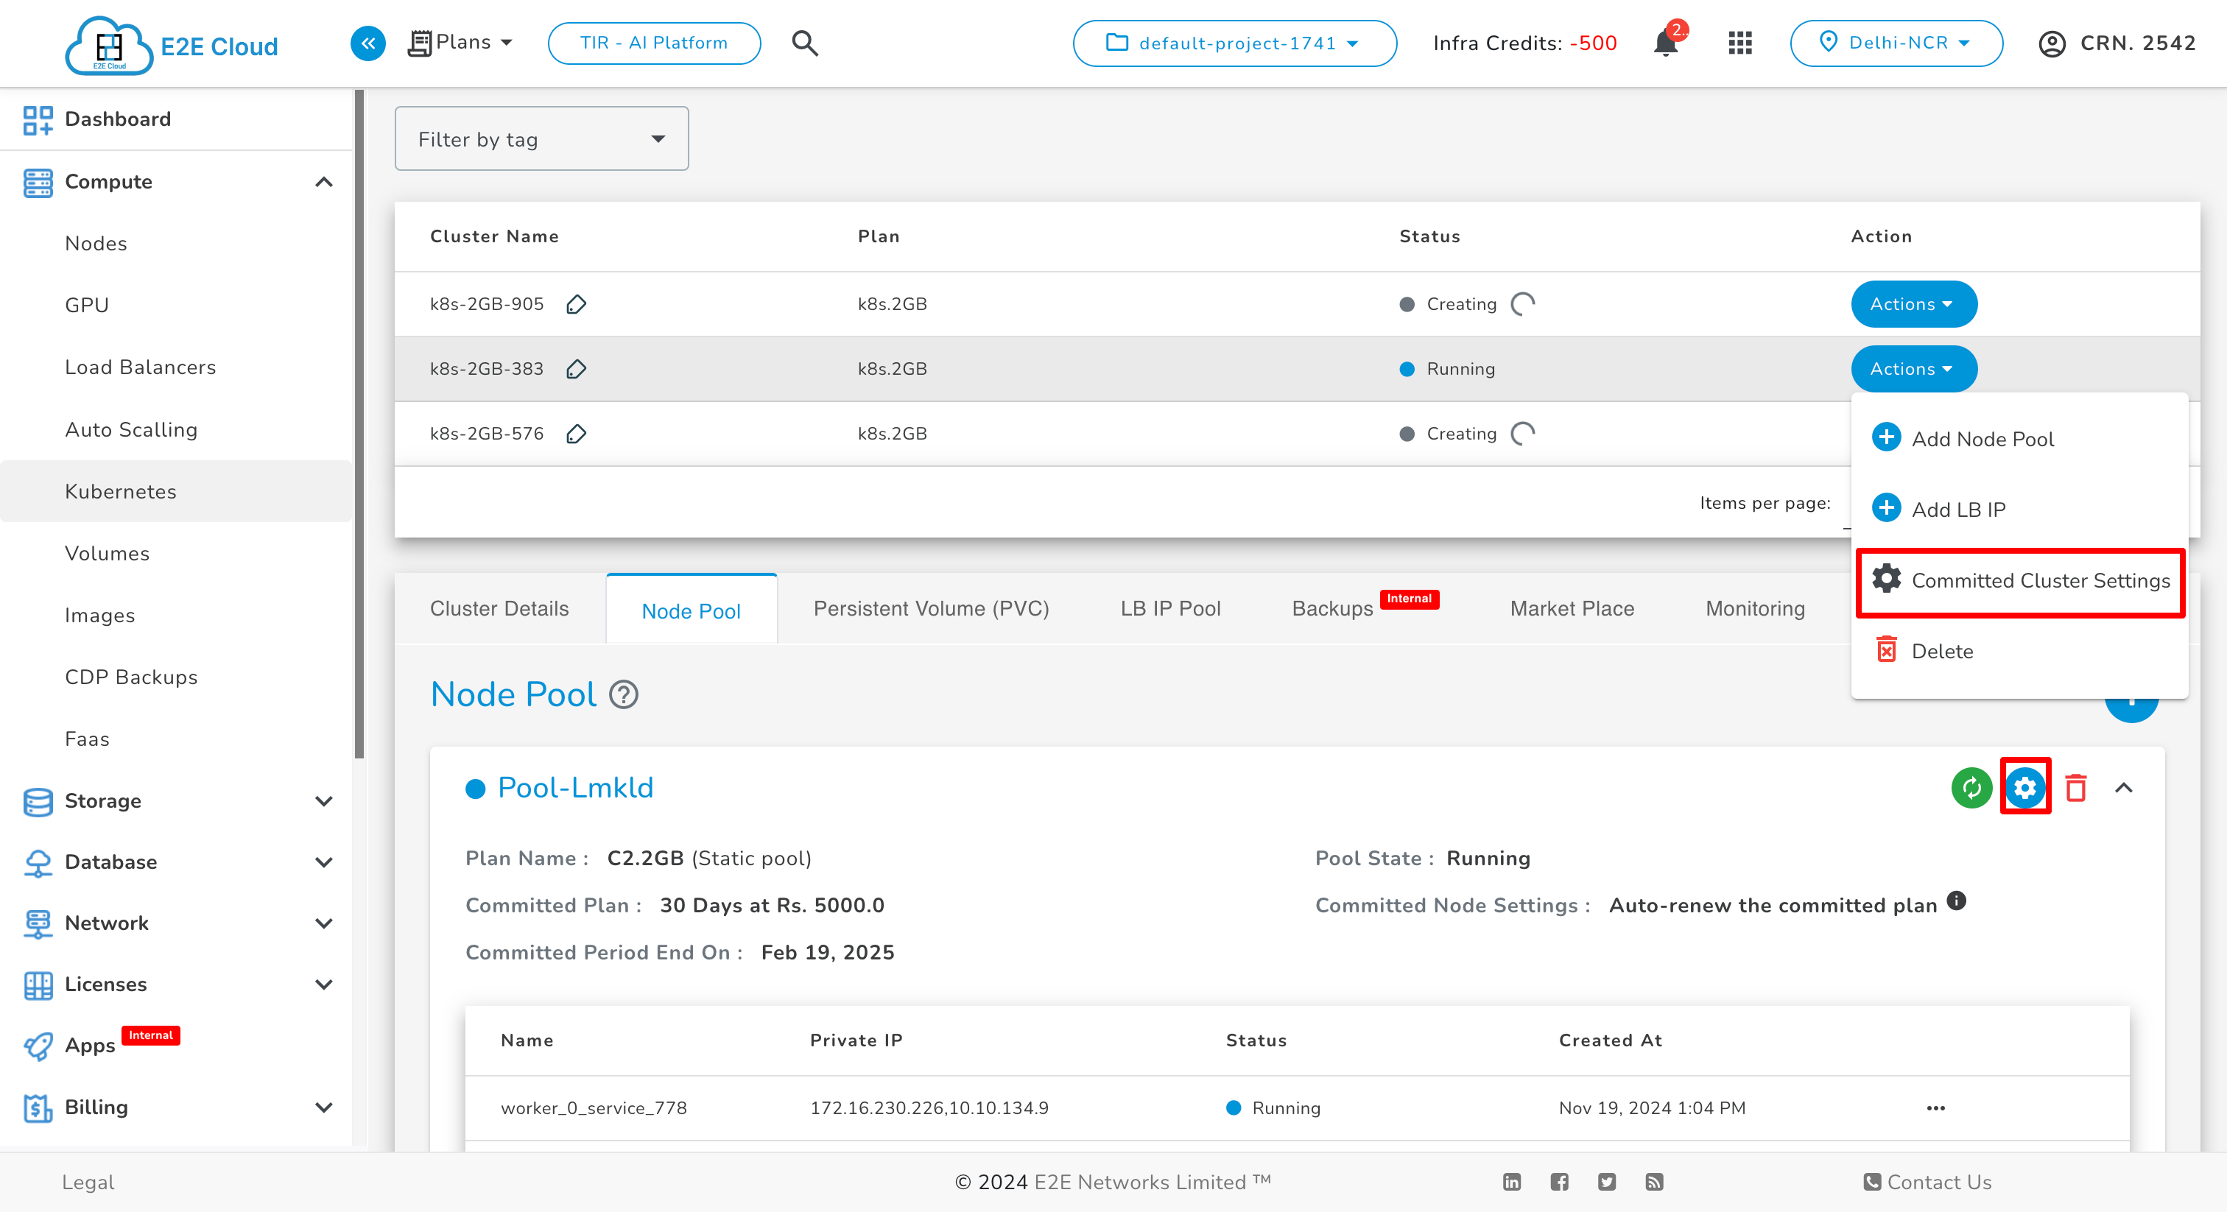Image resolution: width=2227 pixels, height=1212 pixels.
Task: Click the sidebar vertical scrollbar
Action: [359, 423]
